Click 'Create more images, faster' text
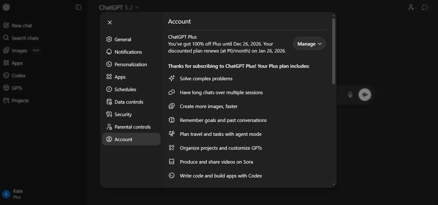This screenshot has width=438, height=205. click(209, 106)
